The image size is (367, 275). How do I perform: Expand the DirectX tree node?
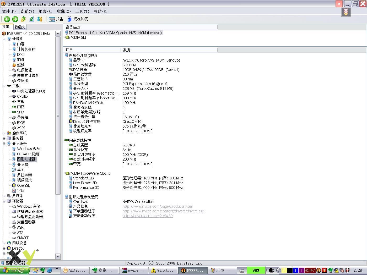point(4,248)
